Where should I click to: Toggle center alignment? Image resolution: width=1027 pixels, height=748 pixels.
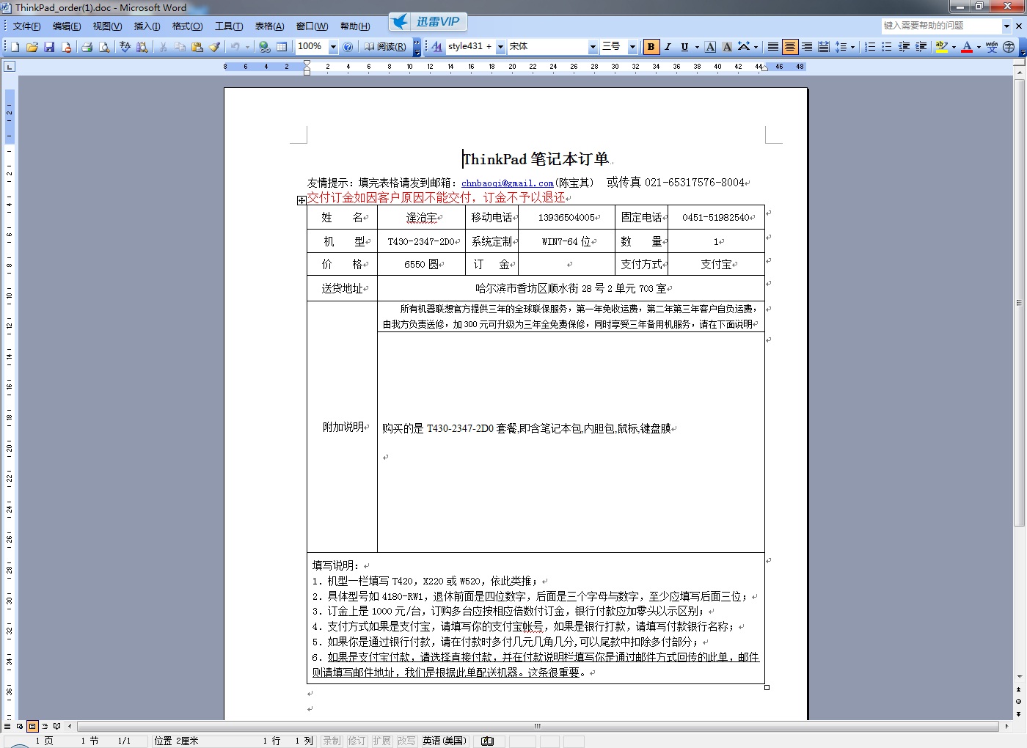[x=790, y=47]
